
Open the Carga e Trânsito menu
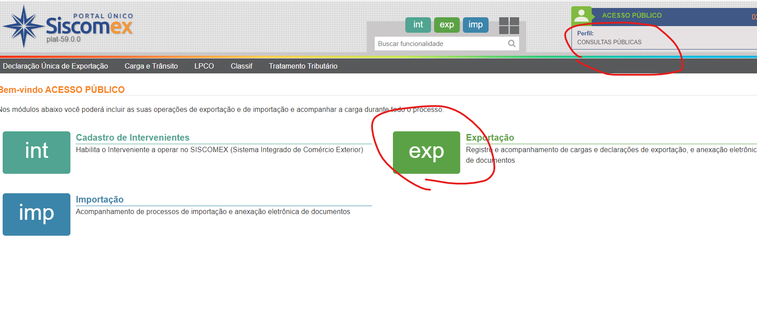[x=151, y=66]
